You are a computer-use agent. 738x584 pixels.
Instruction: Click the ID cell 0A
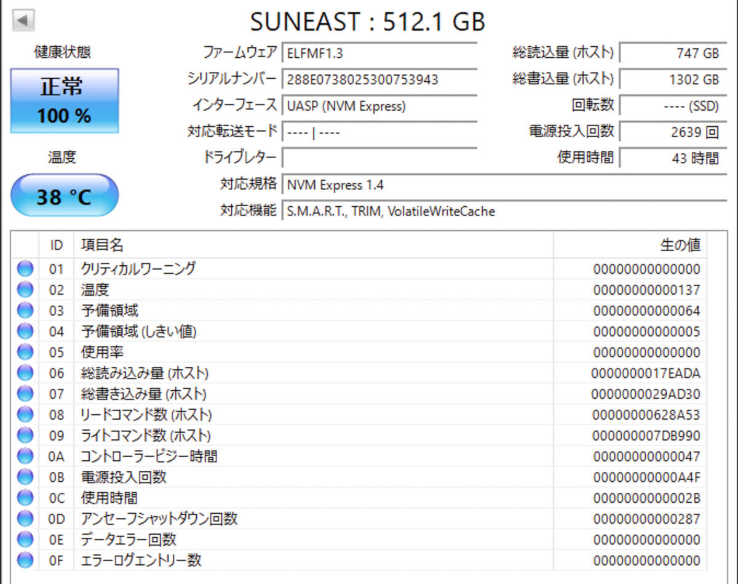coord(57,457)
